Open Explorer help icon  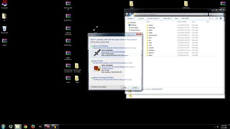point(221,18)
